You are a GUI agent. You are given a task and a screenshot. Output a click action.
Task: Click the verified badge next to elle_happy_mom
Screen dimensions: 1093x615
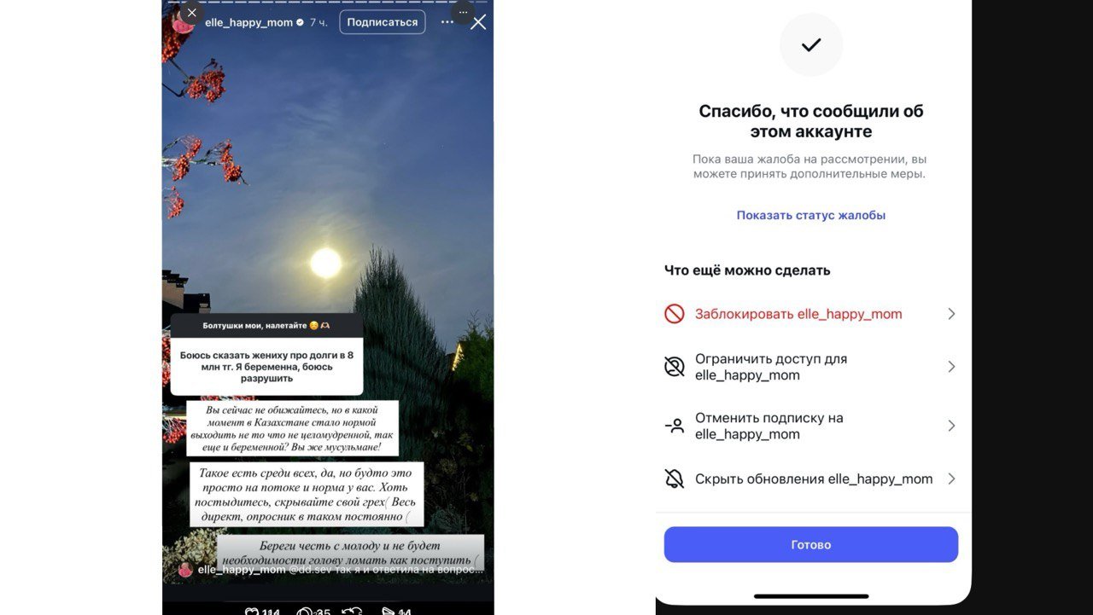pos(300,22)
